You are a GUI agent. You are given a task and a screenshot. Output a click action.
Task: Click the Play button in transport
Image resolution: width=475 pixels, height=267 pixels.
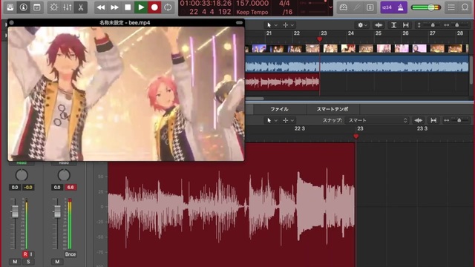click(141, 7)
